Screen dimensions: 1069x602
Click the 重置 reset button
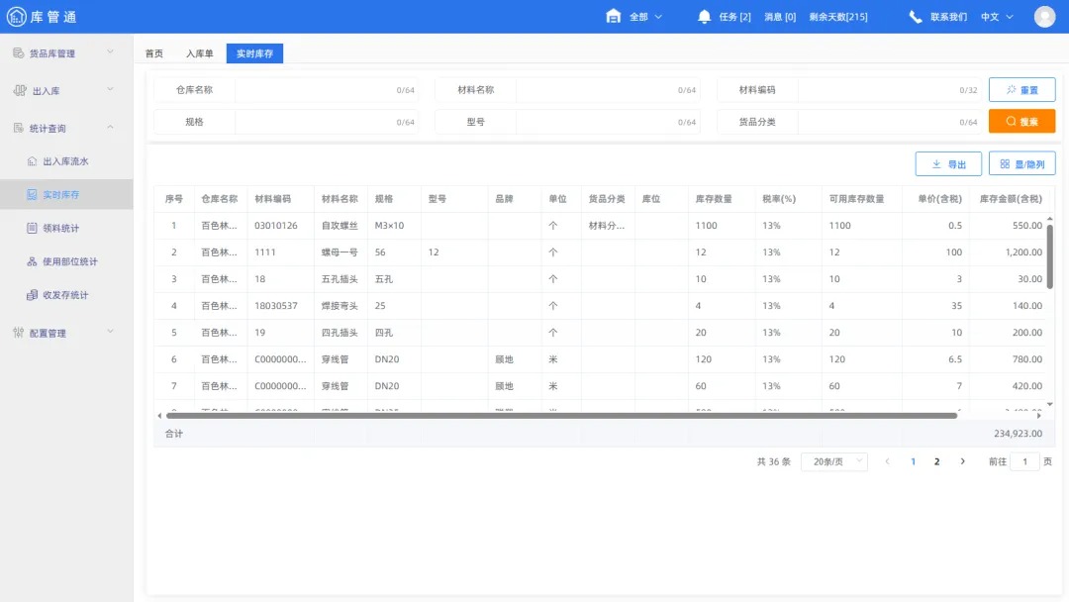[1021, 90]
